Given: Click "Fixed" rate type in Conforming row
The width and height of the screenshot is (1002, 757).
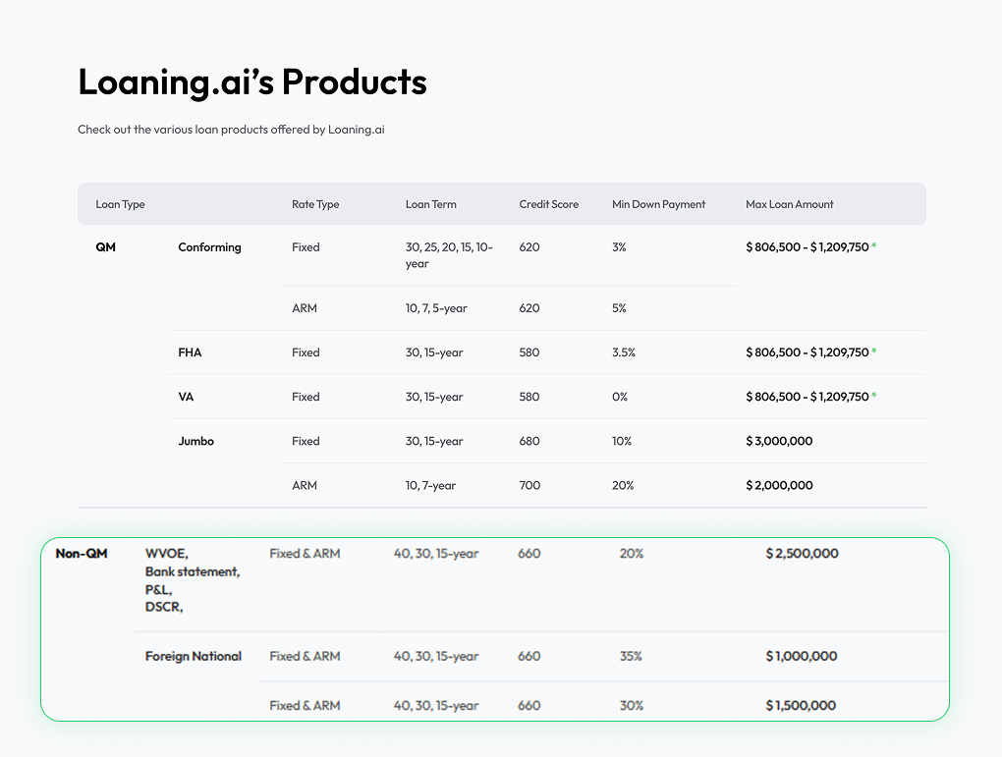Looking at the screenshot, I should 306,247.
